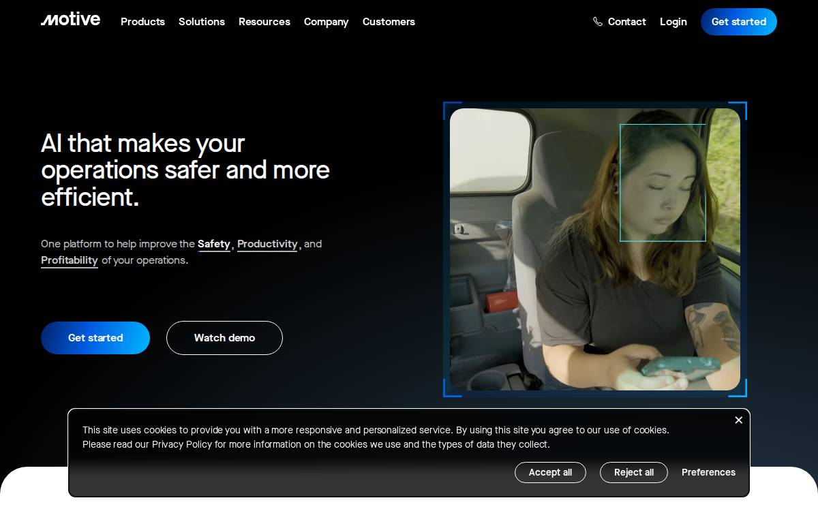Click the 'AI that makes your operations' headline
Viewport: 818px width, 511px height.
[185, 170]
